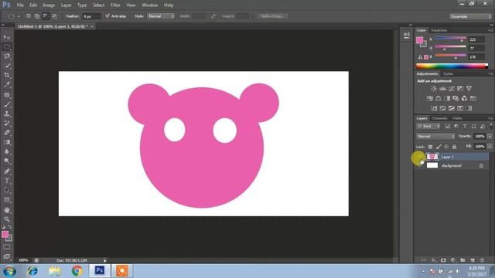Open the Style dropdown set to Normal
Viewport: 495px width, 278px height.
(x=161, y=15)
